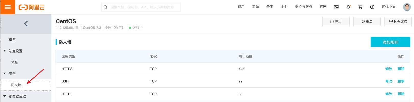
Task: Click the user avatar
Action: point(407,7)
